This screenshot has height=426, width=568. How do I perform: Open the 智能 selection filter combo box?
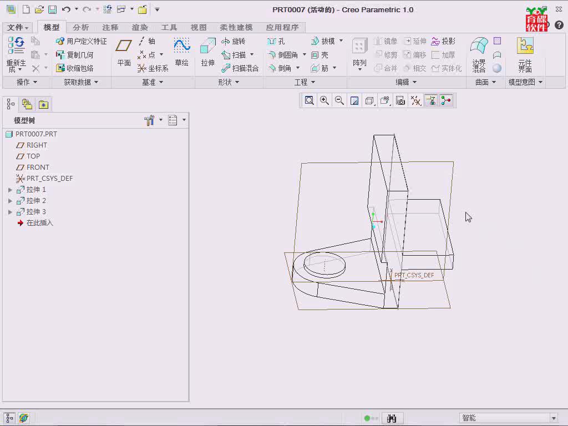(508, 418)
